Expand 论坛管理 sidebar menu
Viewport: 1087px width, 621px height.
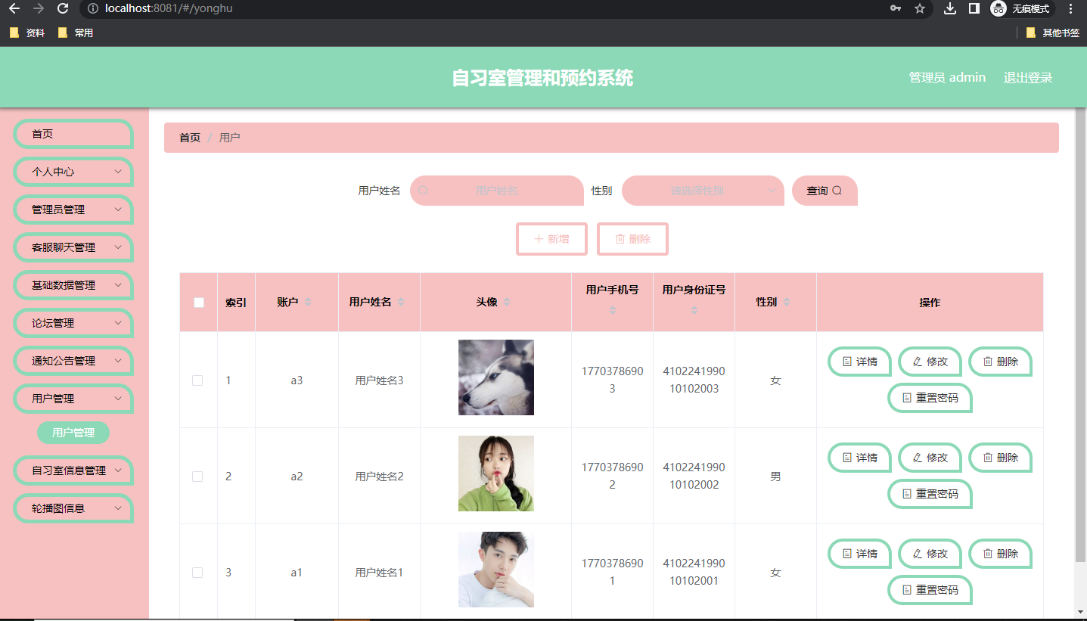coord(73,323)
